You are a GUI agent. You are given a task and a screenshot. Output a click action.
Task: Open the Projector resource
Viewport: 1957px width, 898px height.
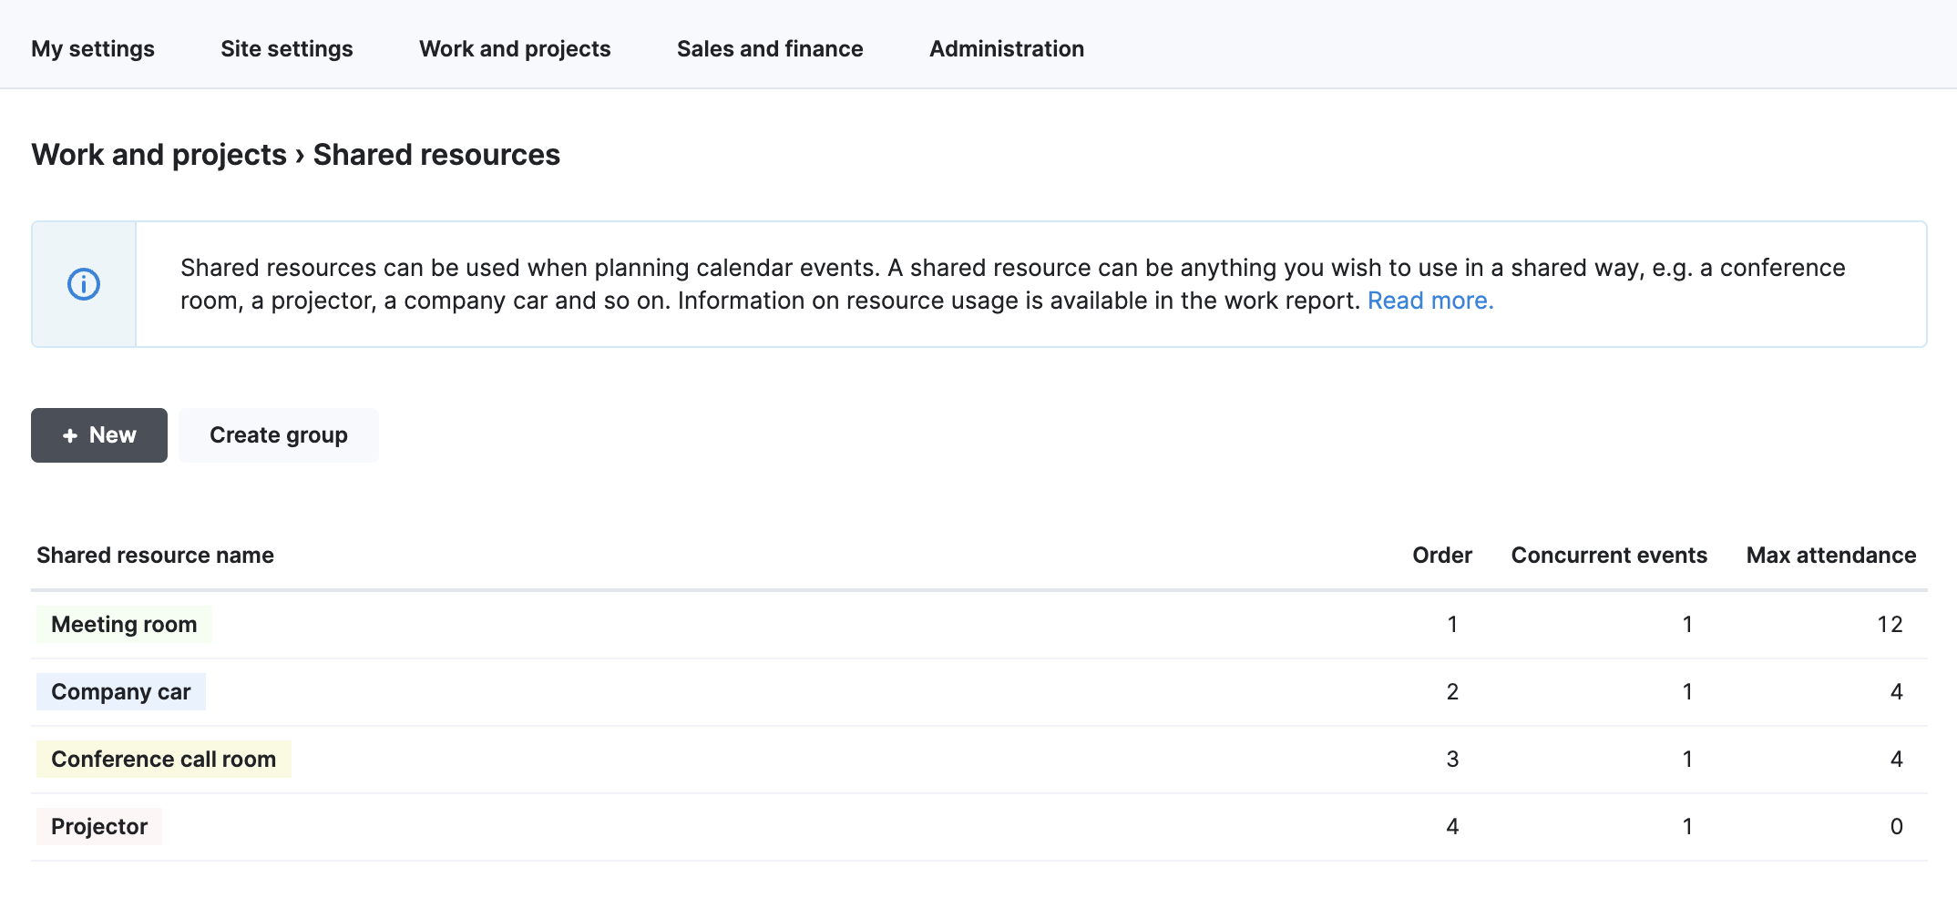99,827
